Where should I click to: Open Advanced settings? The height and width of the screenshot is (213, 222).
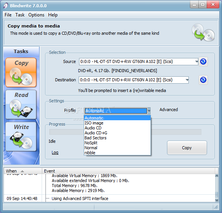(x=169, y=110)
